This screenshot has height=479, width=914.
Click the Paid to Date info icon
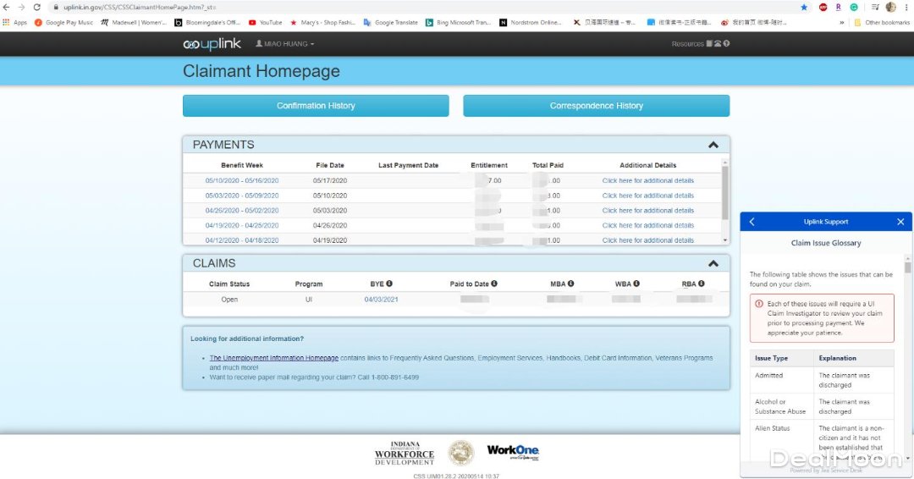[494, 284]
